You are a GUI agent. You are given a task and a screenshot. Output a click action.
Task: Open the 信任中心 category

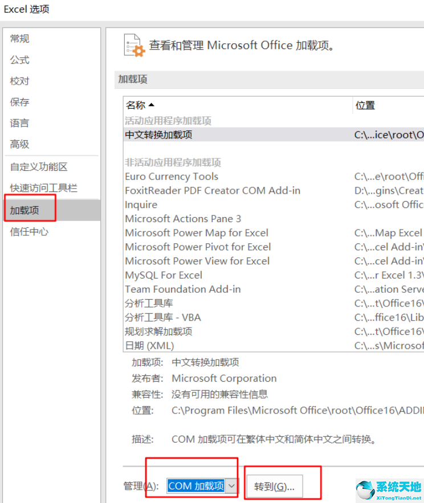[29, 232]
